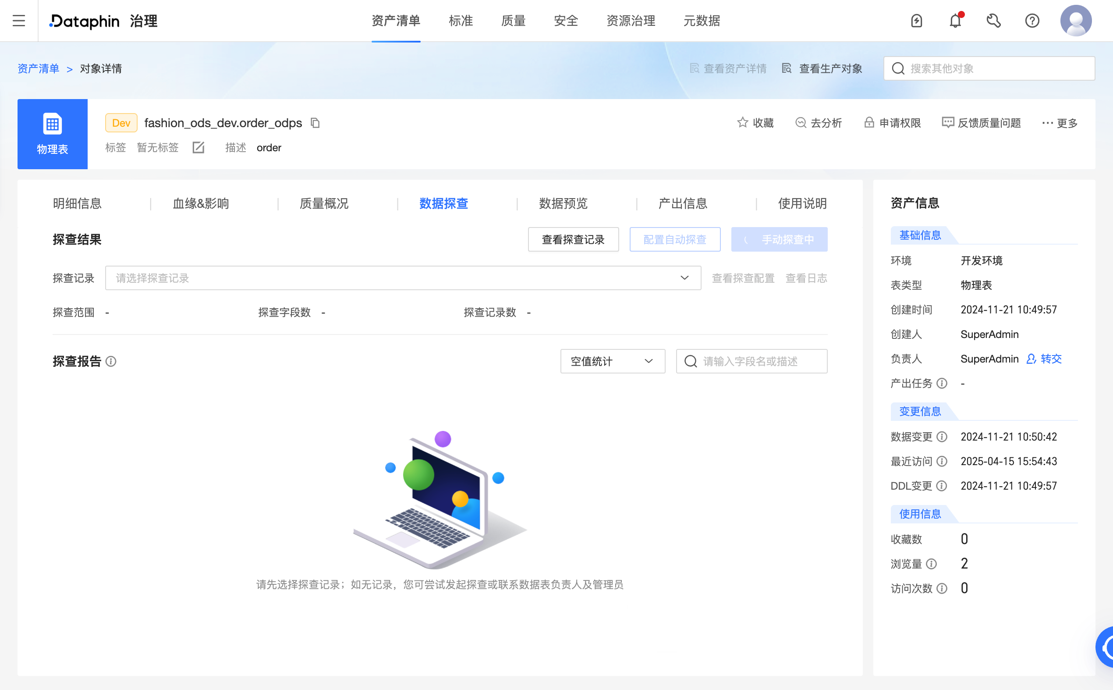Open the 质量 section in top navigation

pyautogui.click(x=513, y=21)
